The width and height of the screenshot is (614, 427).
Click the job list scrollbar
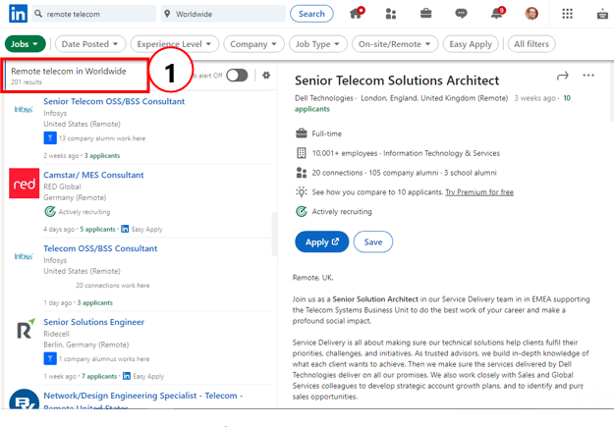tap(274, 234)
